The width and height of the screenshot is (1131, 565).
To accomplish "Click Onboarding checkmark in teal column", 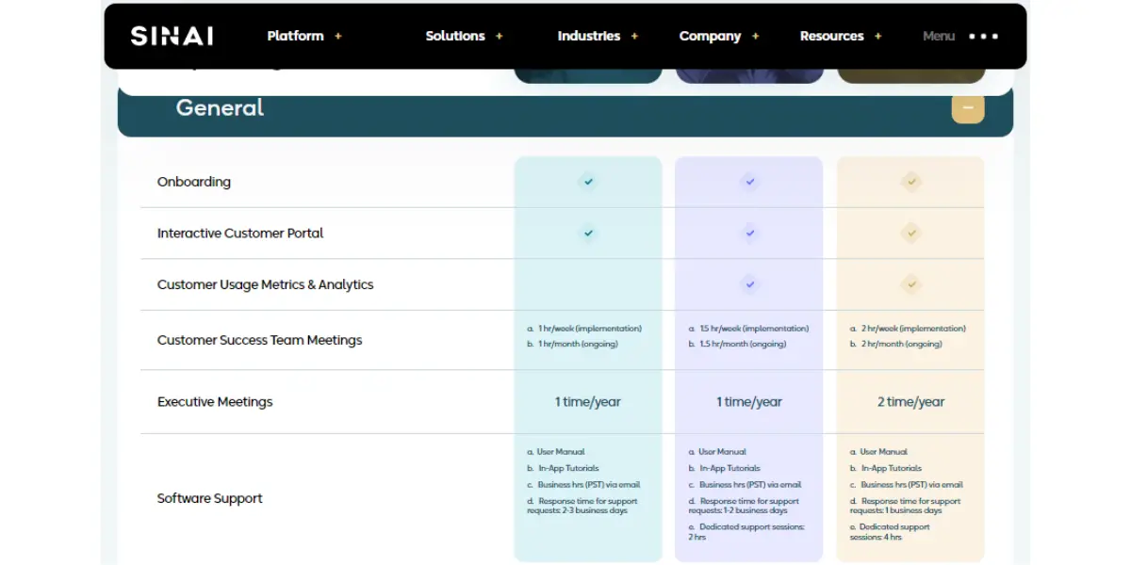I will 588,182.
